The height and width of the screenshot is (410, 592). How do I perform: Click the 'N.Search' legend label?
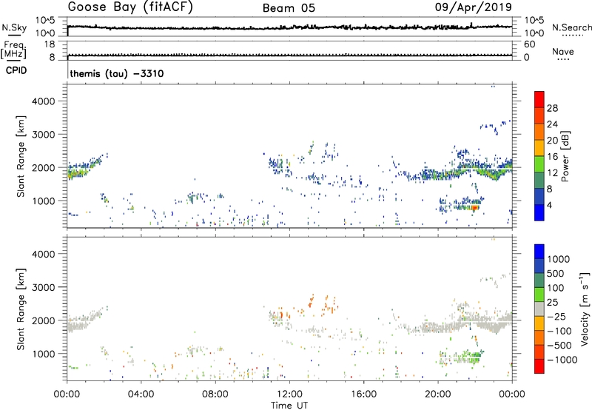(572, 27)
